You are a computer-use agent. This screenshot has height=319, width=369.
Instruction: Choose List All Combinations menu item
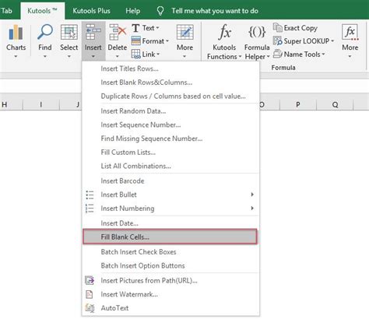pyautogui.click(x=170, y=166)
